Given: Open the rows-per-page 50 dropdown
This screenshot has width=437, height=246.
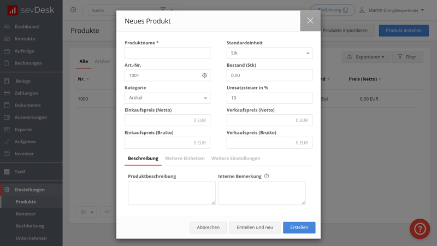Looking at the screenshot, I should (x=86, y=212).
